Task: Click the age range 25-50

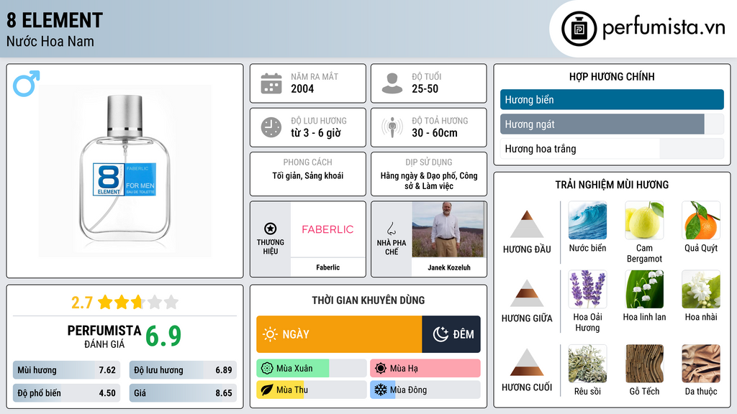Action: pyautogui.click(x=425, y=88)
